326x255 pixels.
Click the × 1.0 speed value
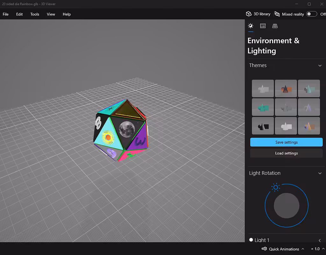coord(315,249)
